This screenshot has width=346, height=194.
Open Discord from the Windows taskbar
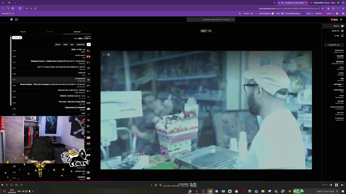click(217, 191)
